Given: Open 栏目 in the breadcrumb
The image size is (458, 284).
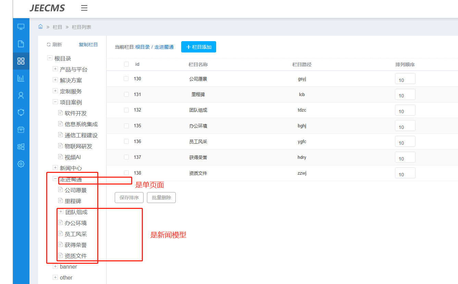Looking at the screenshot, I should 58,27.
